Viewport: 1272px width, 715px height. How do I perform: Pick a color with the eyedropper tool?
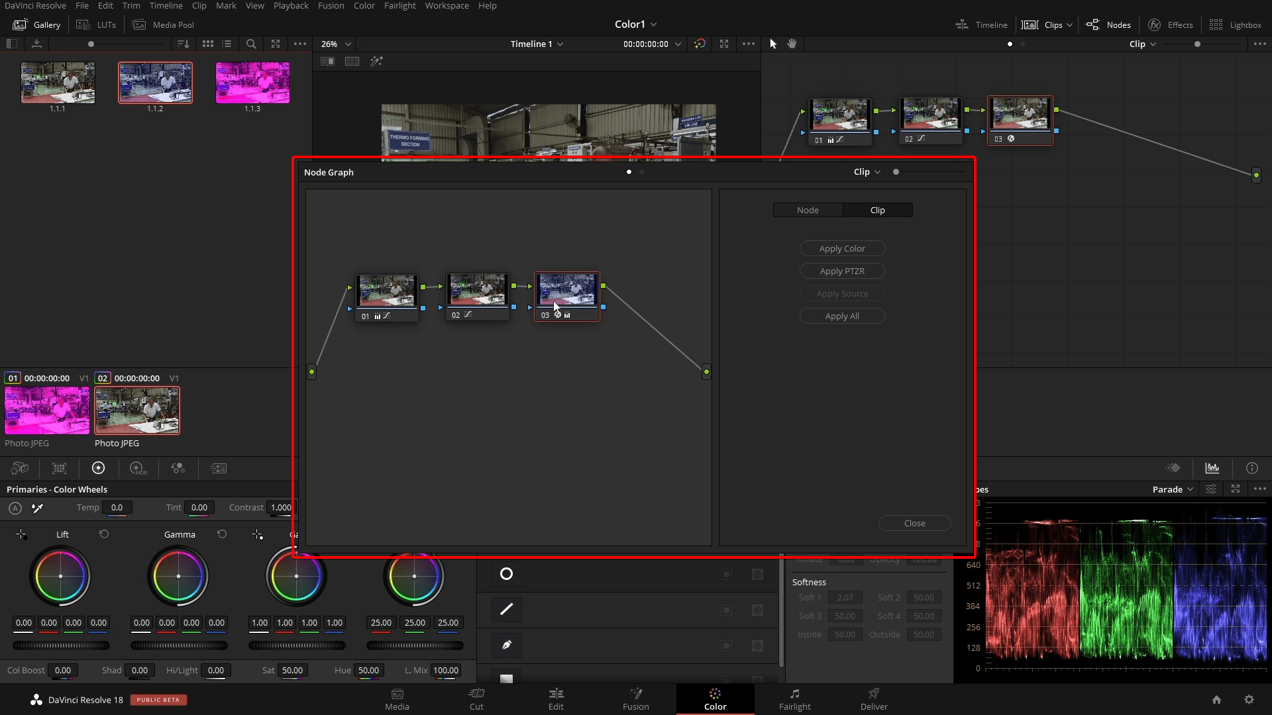point(38,508)
